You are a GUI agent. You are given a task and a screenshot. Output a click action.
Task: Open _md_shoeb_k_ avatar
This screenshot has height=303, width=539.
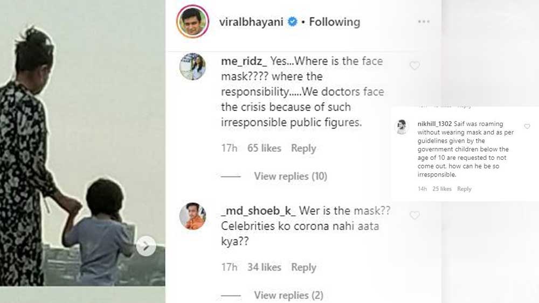pyautogui.click(x=193, y=216)
